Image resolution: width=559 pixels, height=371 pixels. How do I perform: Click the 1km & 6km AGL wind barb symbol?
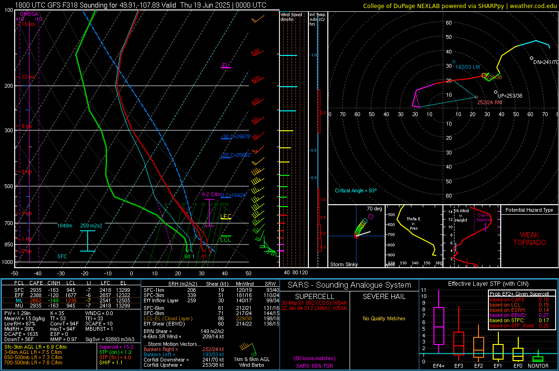click(x=248, y=349)
